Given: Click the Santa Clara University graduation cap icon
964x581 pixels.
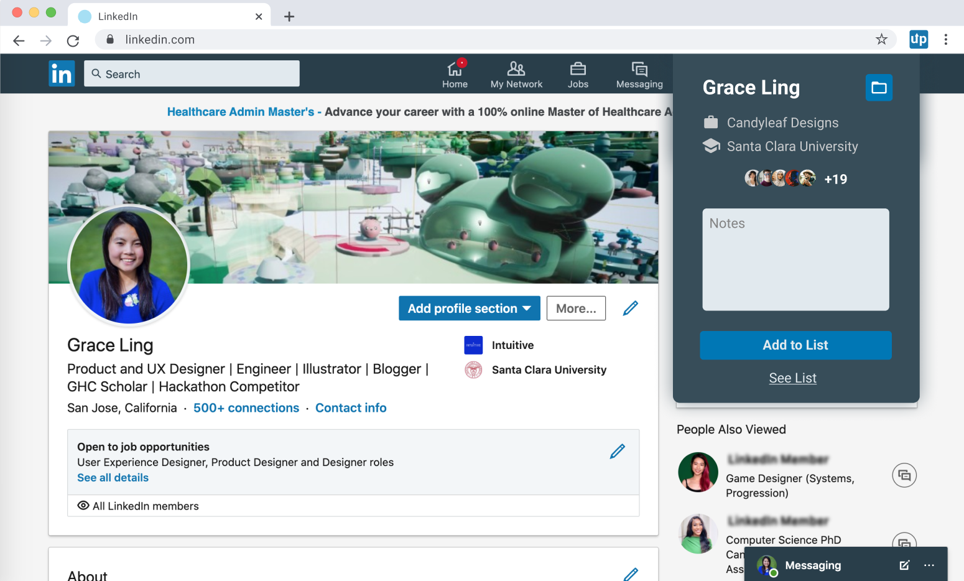Looking at the screenshot, I should [x=711, y=146].
